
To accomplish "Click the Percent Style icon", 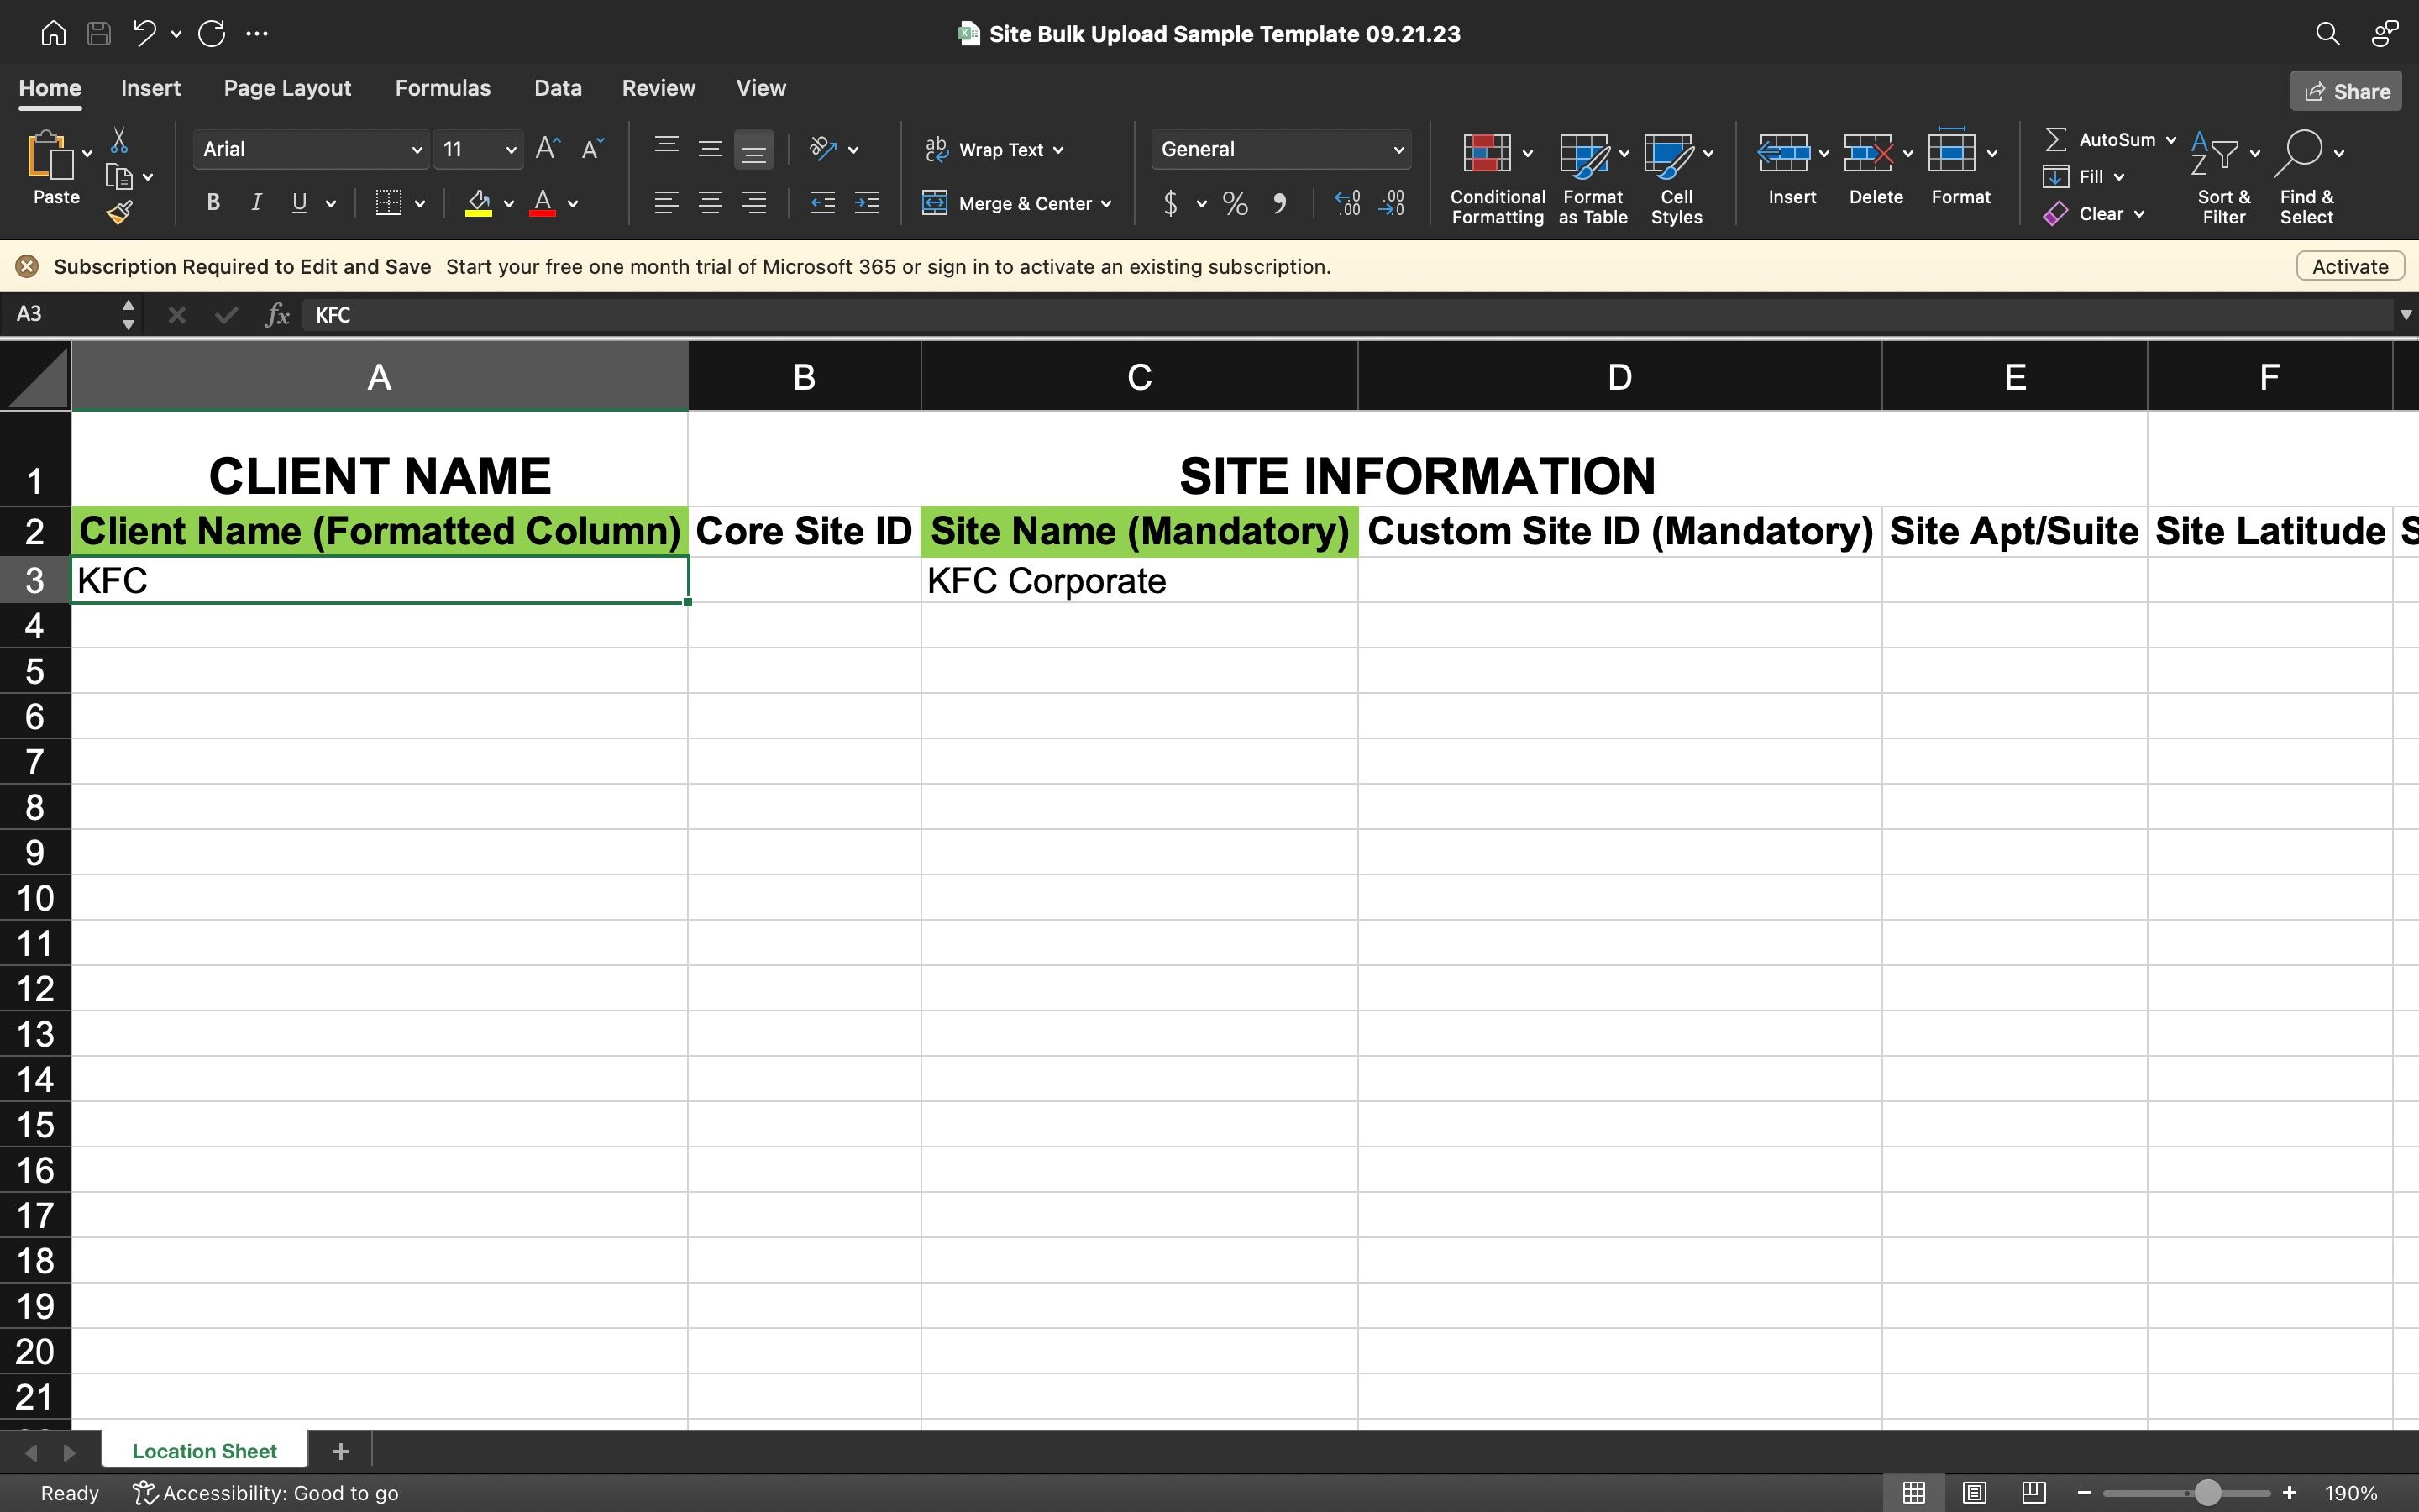I will [1235, 204].
